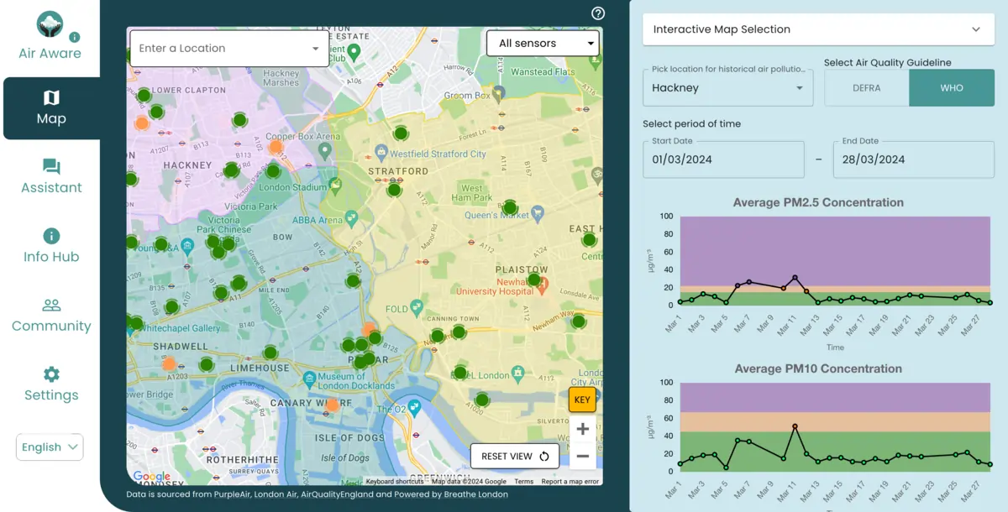Open the All sensors filter dropdown

coord(543,43)
